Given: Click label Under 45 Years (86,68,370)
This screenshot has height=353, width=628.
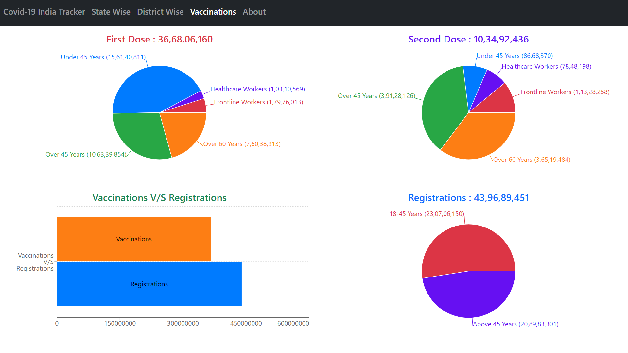Looking at the screenshot, I should point(515,56).
